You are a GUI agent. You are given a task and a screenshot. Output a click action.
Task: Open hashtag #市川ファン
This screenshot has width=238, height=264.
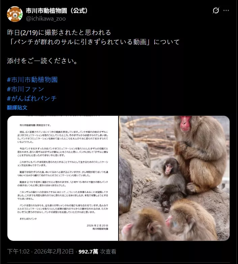tap(26, 89)
